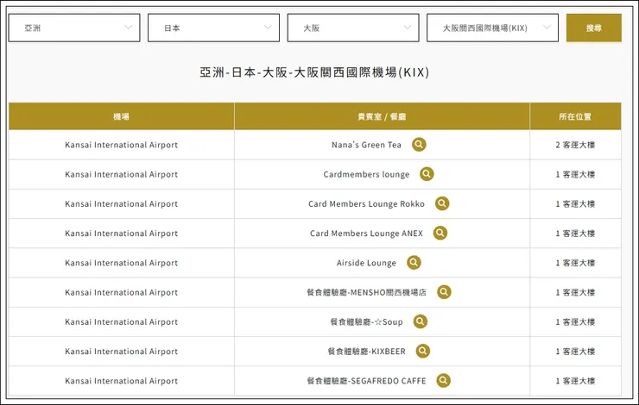Click magnifier icon beside KIXBEER
The image size is (639, 405).
click(x=423, y=351)
